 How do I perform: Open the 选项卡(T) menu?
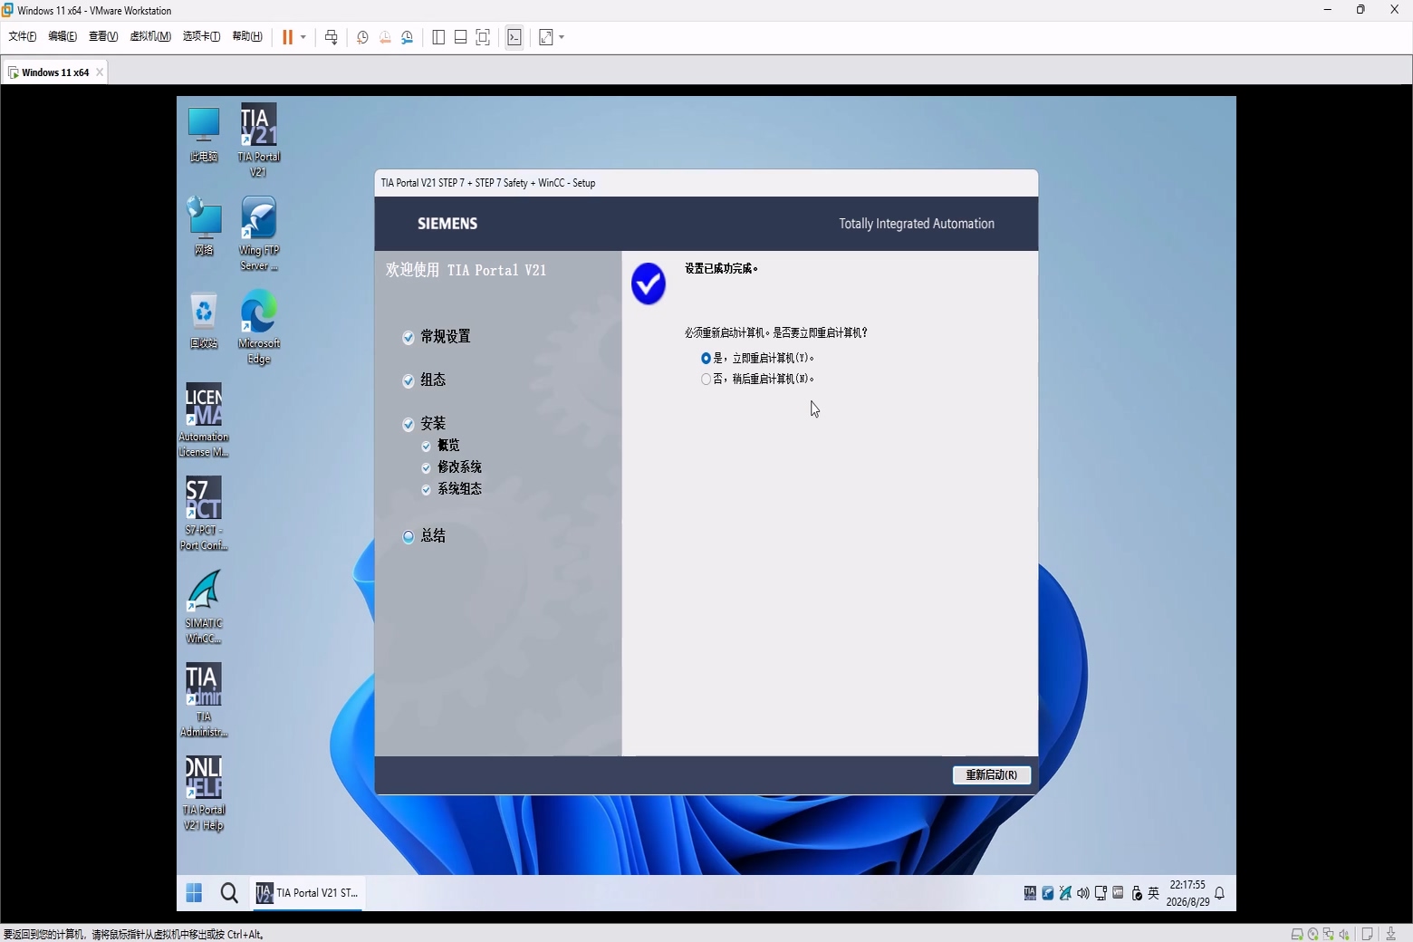point(201,36)
